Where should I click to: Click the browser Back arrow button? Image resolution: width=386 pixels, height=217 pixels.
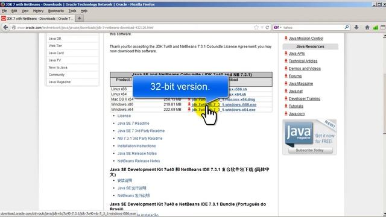click(5, 27)
